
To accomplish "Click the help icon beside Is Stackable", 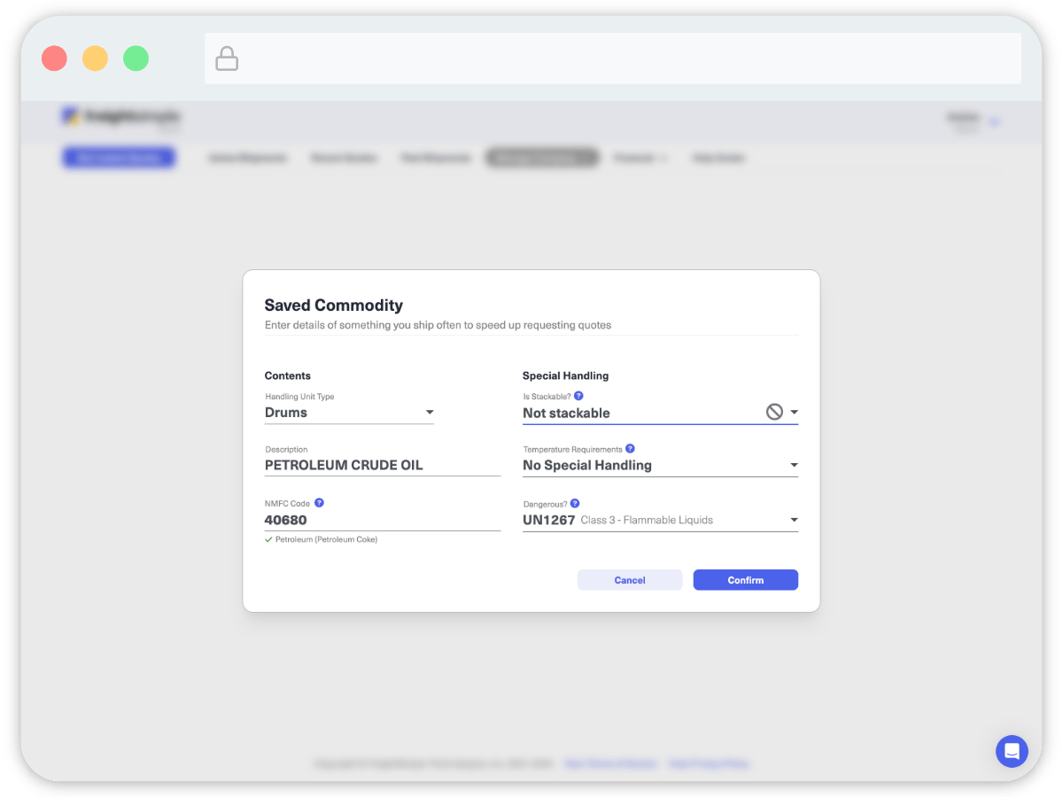I will pyautogui.click(x=578, y=396).
